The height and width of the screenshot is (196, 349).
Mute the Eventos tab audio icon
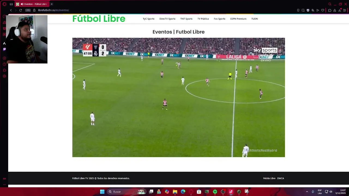(22, 4)
